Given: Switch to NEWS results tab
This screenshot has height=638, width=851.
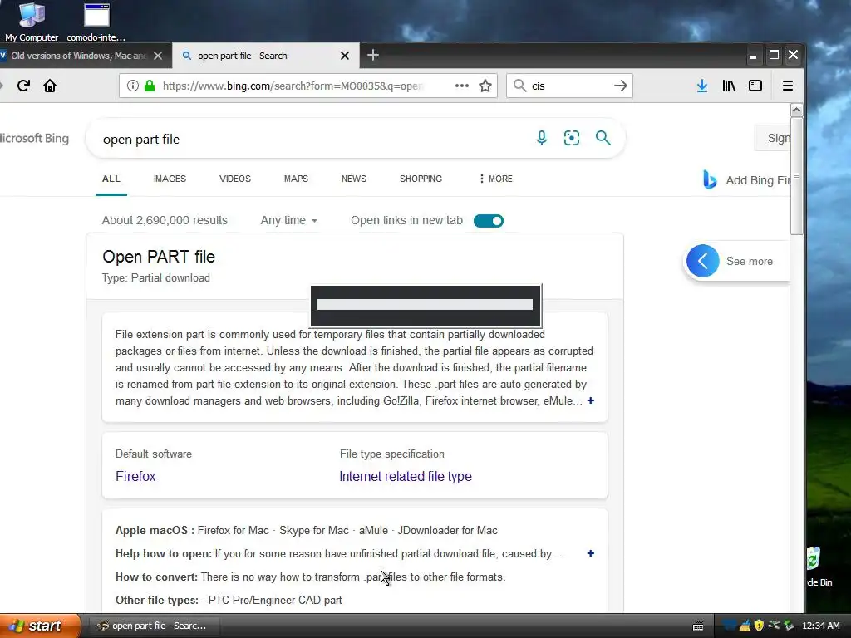Looking at the screenshot, I should tap(354, 179).
